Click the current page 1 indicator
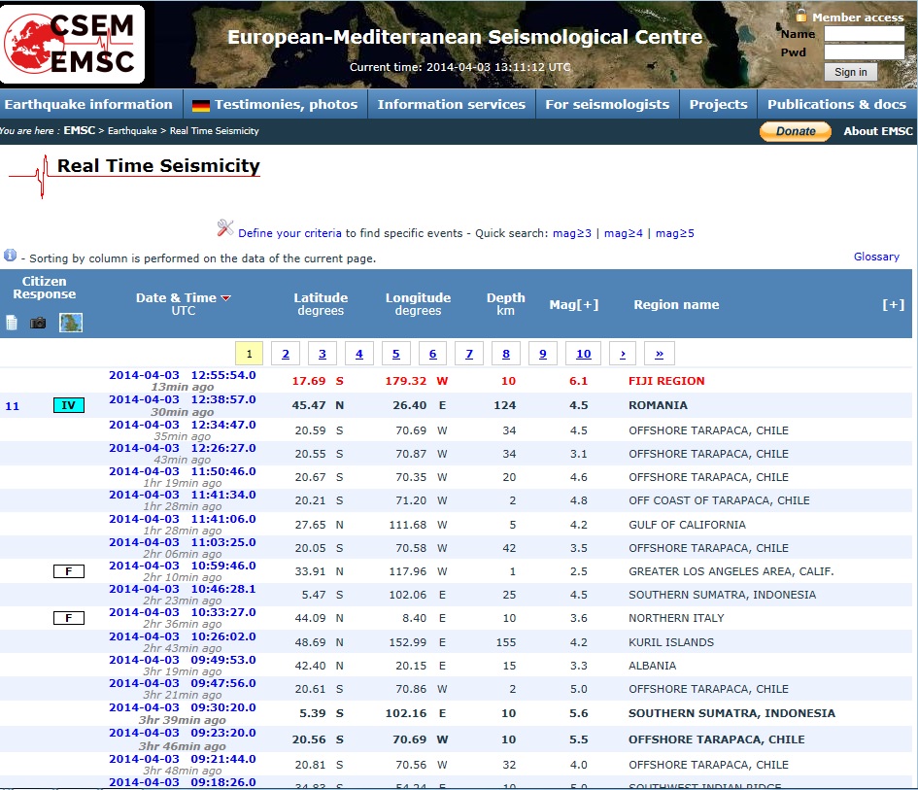The height and width of the screenshot is (790, 918). point(249,354)
